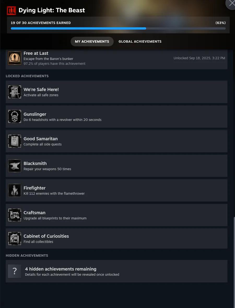Select the Blacksmith achievement row
235x308 pixels.
pyautogui.click(x=116, y=166)
